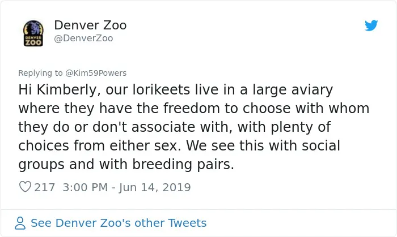Open the @DenverZoo handle
Image resolution: width=397 pixels, height=237 pixels.
coord(83,38)
